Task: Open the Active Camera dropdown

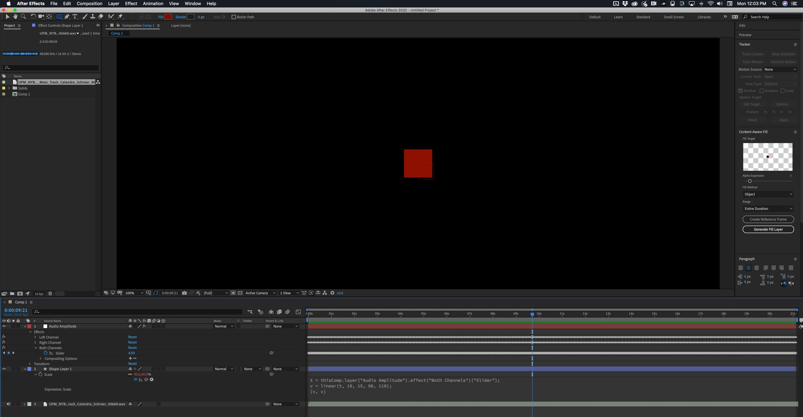Action: coord(260,293)
